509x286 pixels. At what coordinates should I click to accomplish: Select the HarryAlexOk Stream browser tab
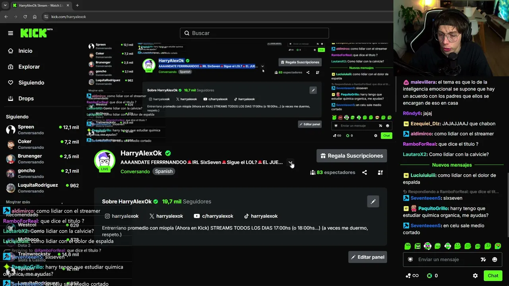[41, 6]
